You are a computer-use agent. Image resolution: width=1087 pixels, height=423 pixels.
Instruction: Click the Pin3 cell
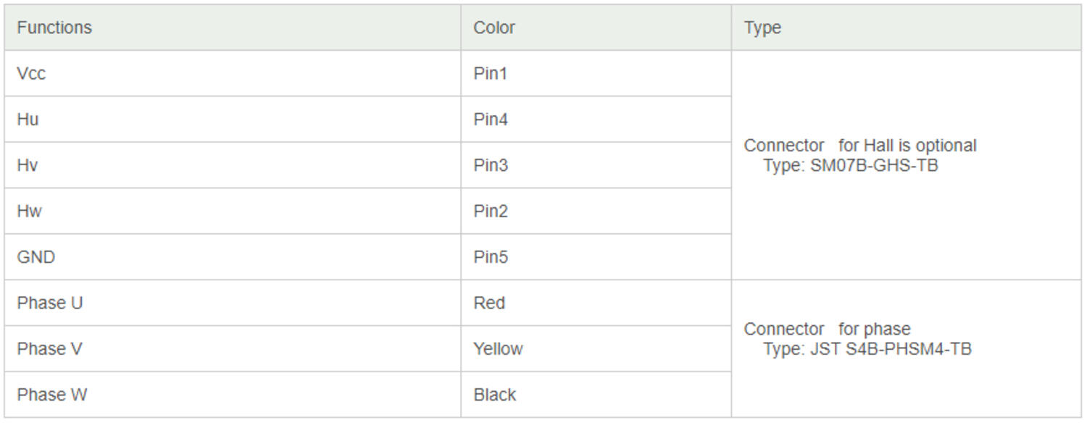[x=596, y=165]
